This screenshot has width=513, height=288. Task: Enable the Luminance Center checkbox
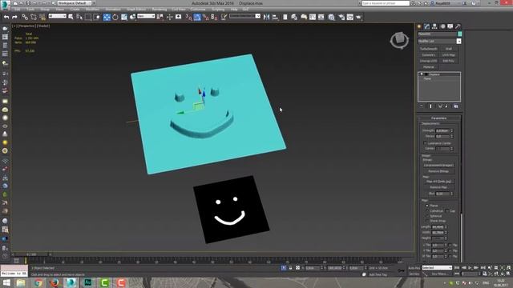pyautogui.click(x=425, y=143)
